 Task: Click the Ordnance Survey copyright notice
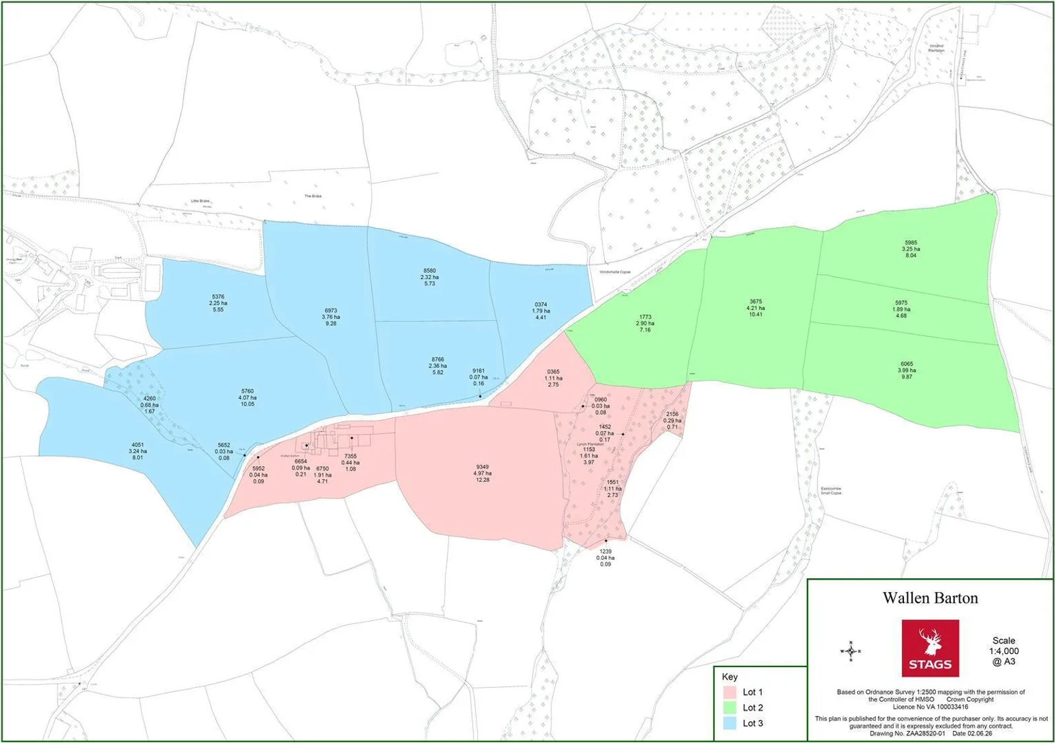click(x=930, y=699)
